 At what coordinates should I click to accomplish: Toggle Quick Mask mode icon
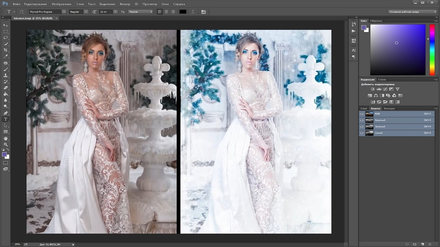click(x=5, y=163)
